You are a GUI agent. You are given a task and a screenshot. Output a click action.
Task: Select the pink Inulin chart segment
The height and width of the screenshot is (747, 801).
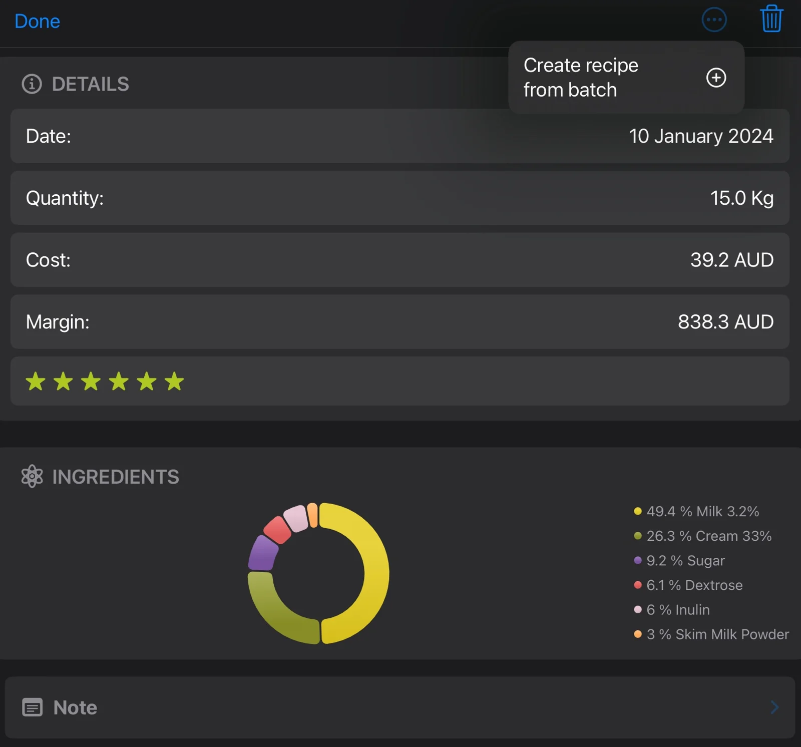[x=296, y=518]
